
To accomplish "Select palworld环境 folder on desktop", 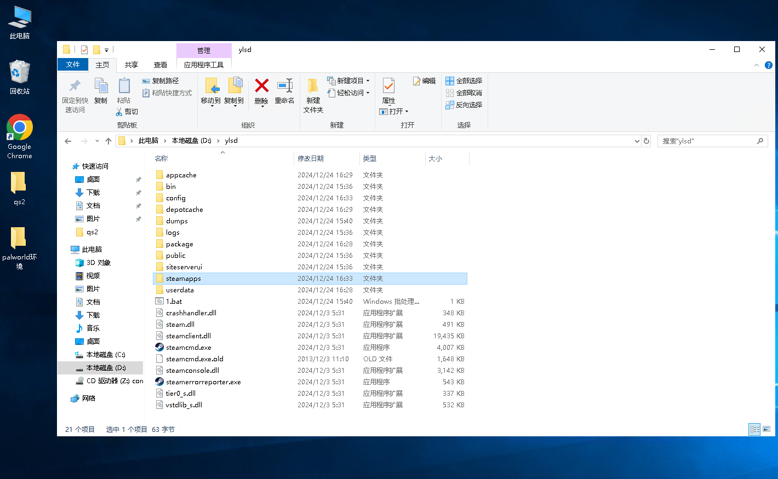I will (20, 248).
